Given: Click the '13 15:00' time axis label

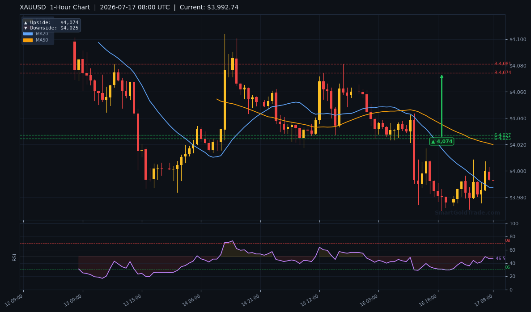Looking at the screenshot, I should [132, 300].
